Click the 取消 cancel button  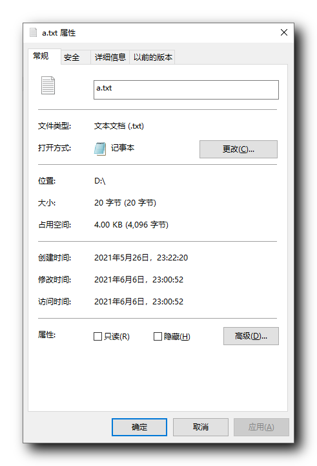click(x=201, y=427)
